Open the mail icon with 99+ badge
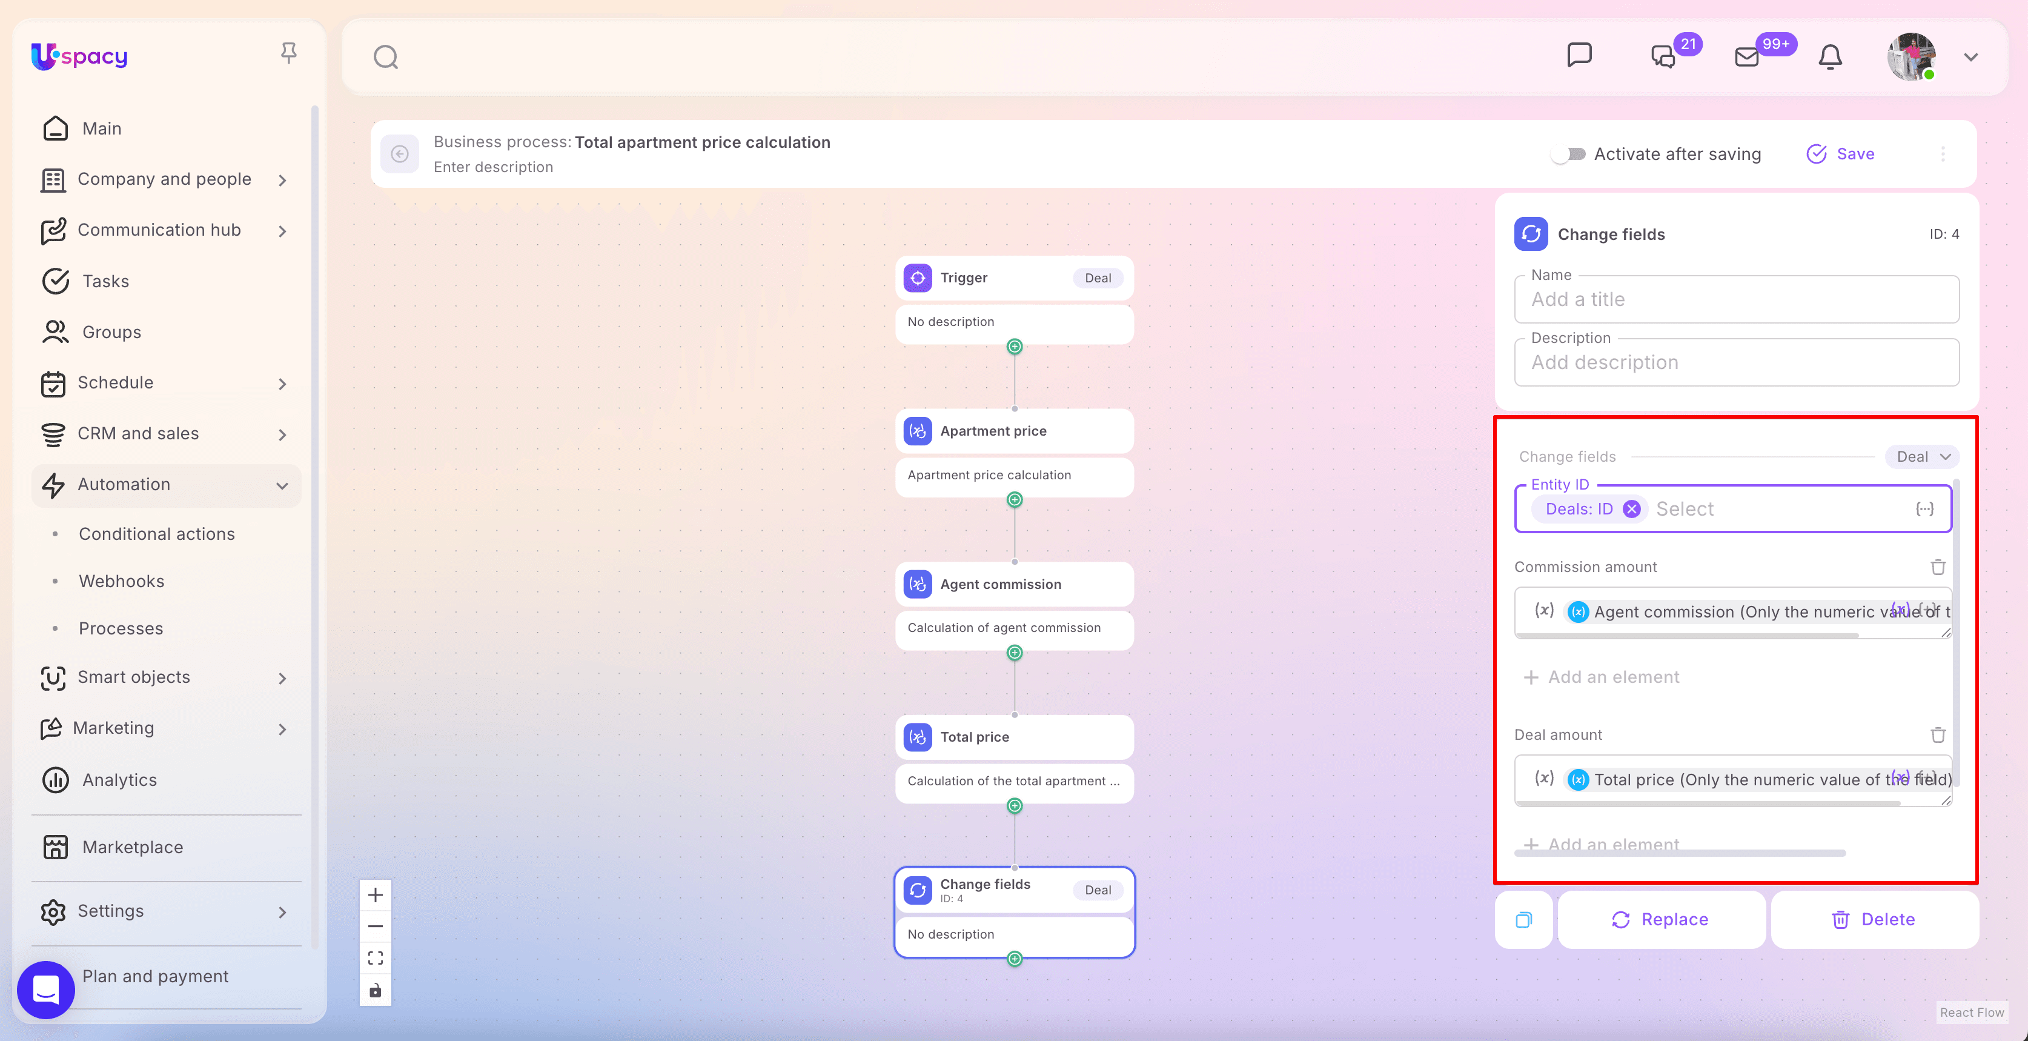The image size is (2028, 1041). click(1747, 57)
